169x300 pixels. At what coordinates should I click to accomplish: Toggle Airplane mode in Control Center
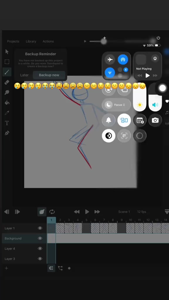[110, 59]
